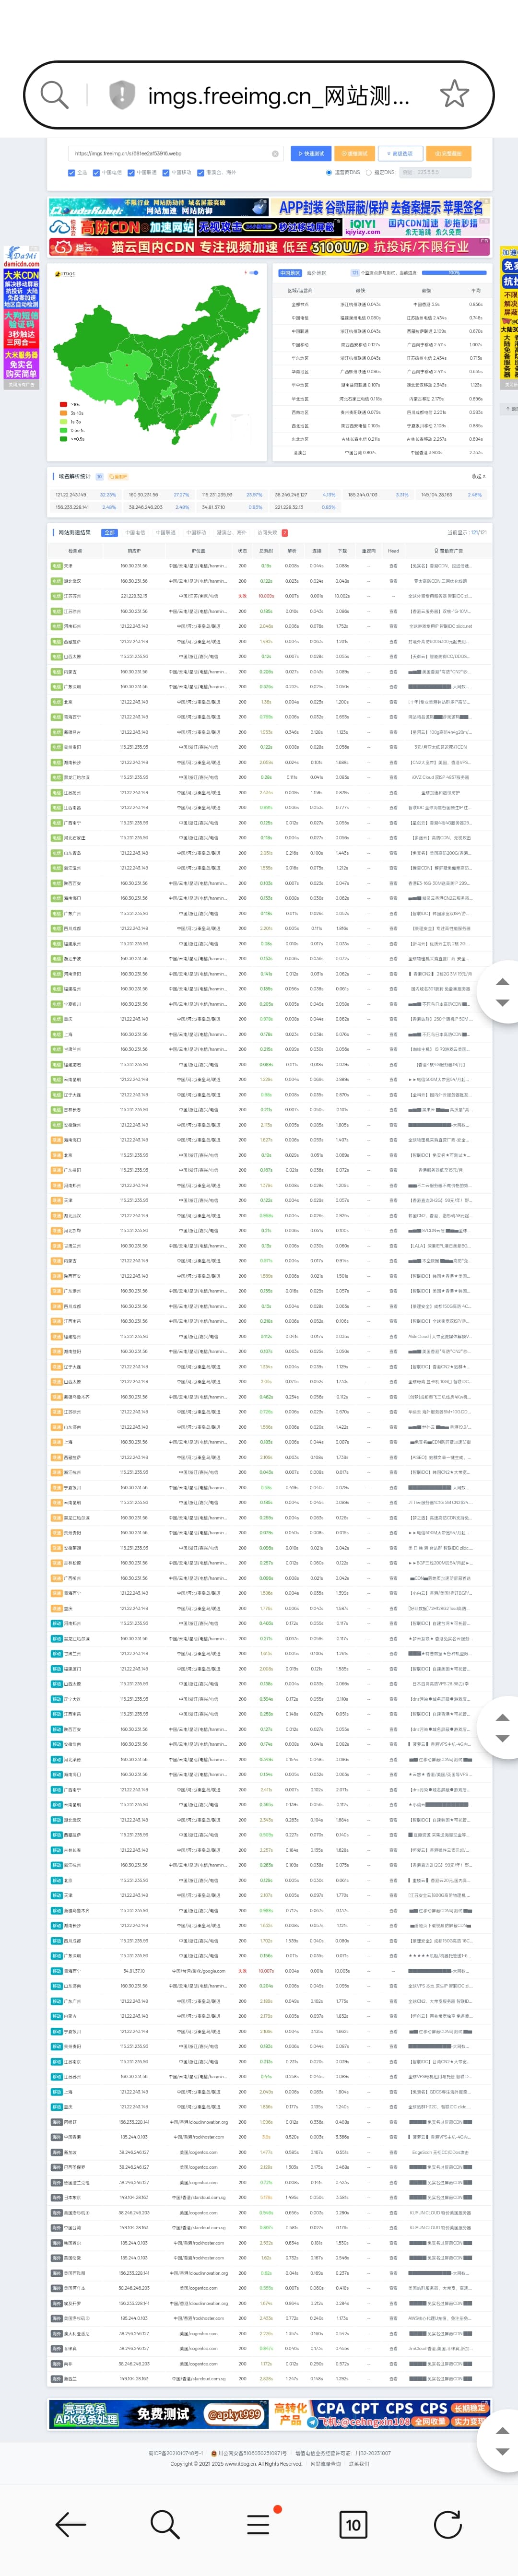Click the 检测点 column header
518x2576 pixels.
[75, 550]
